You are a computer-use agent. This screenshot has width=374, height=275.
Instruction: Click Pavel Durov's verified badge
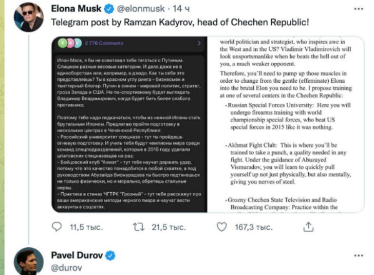click(x=110, y=255)
